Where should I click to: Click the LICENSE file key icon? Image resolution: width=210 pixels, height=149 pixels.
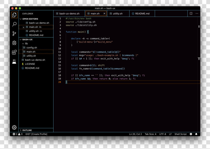23,64
